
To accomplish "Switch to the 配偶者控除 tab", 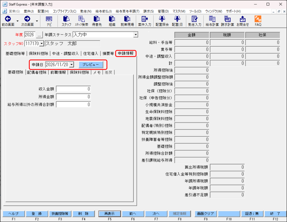I will pos(37,72).
